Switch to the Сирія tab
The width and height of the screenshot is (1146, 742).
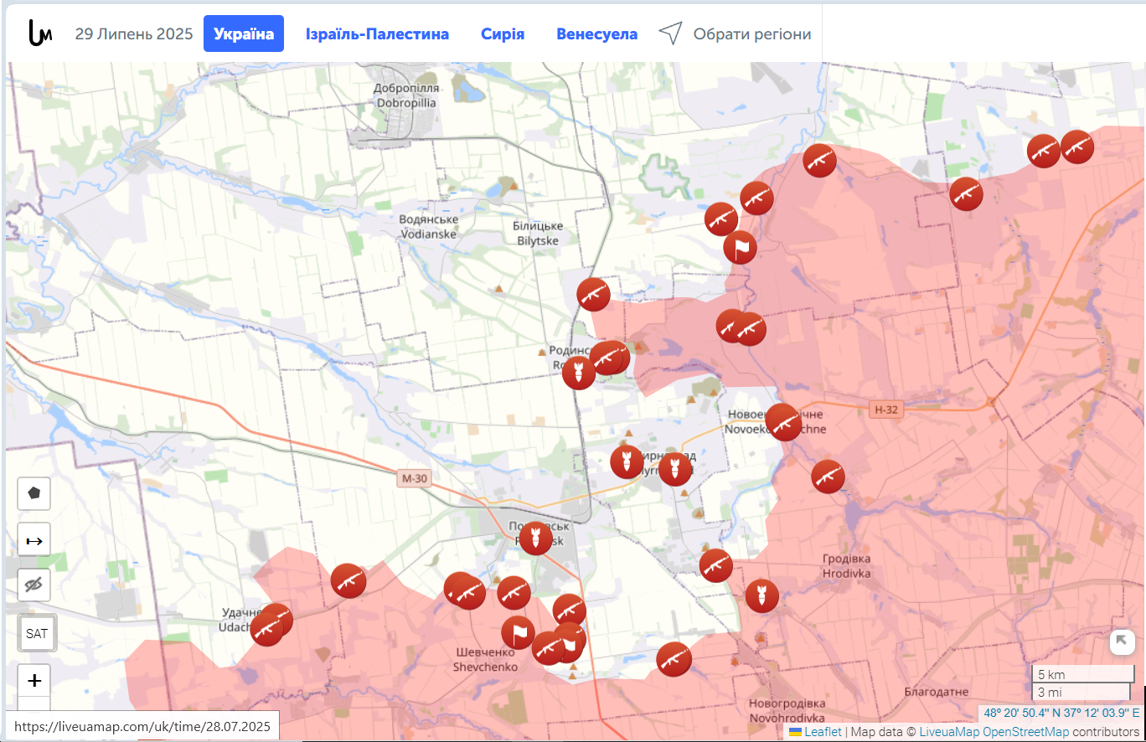[x=503, y=34]
